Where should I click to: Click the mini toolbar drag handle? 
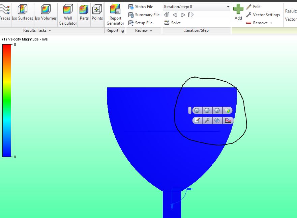click(x=189, y=110)
